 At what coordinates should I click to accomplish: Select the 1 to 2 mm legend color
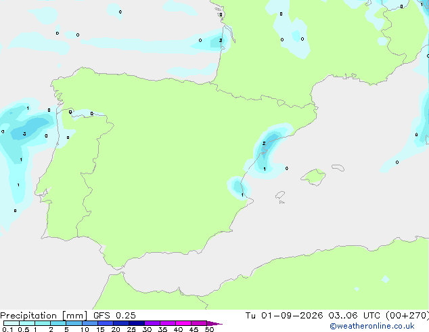[x=43, y=323]
